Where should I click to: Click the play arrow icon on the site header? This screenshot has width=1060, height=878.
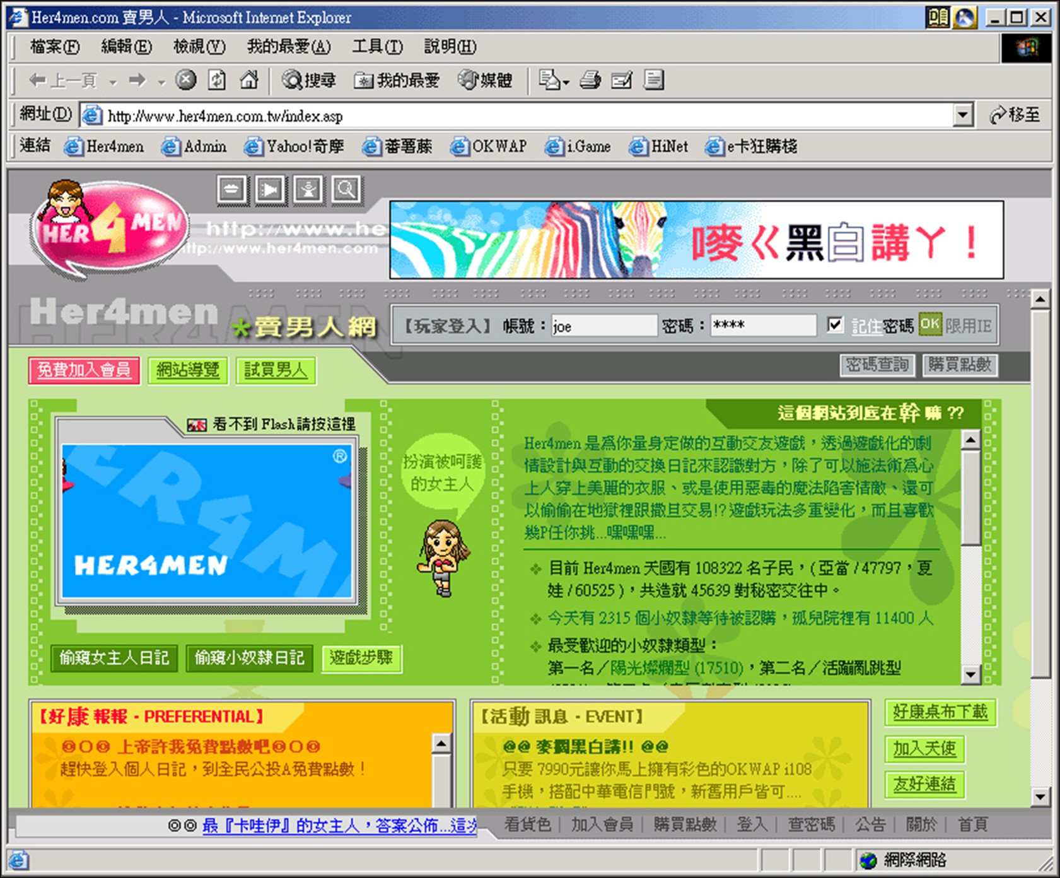pos(270,189)
